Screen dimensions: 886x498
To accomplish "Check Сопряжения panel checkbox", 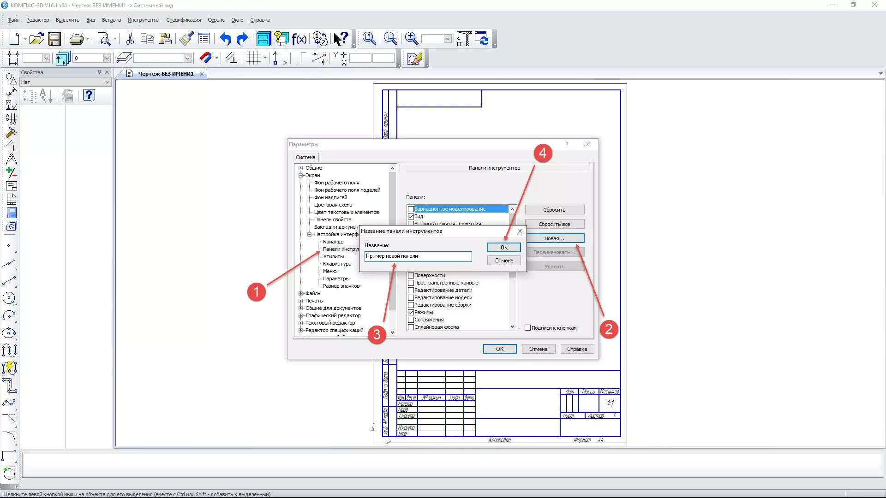I will pyautogui.click(x=411, y=320).
